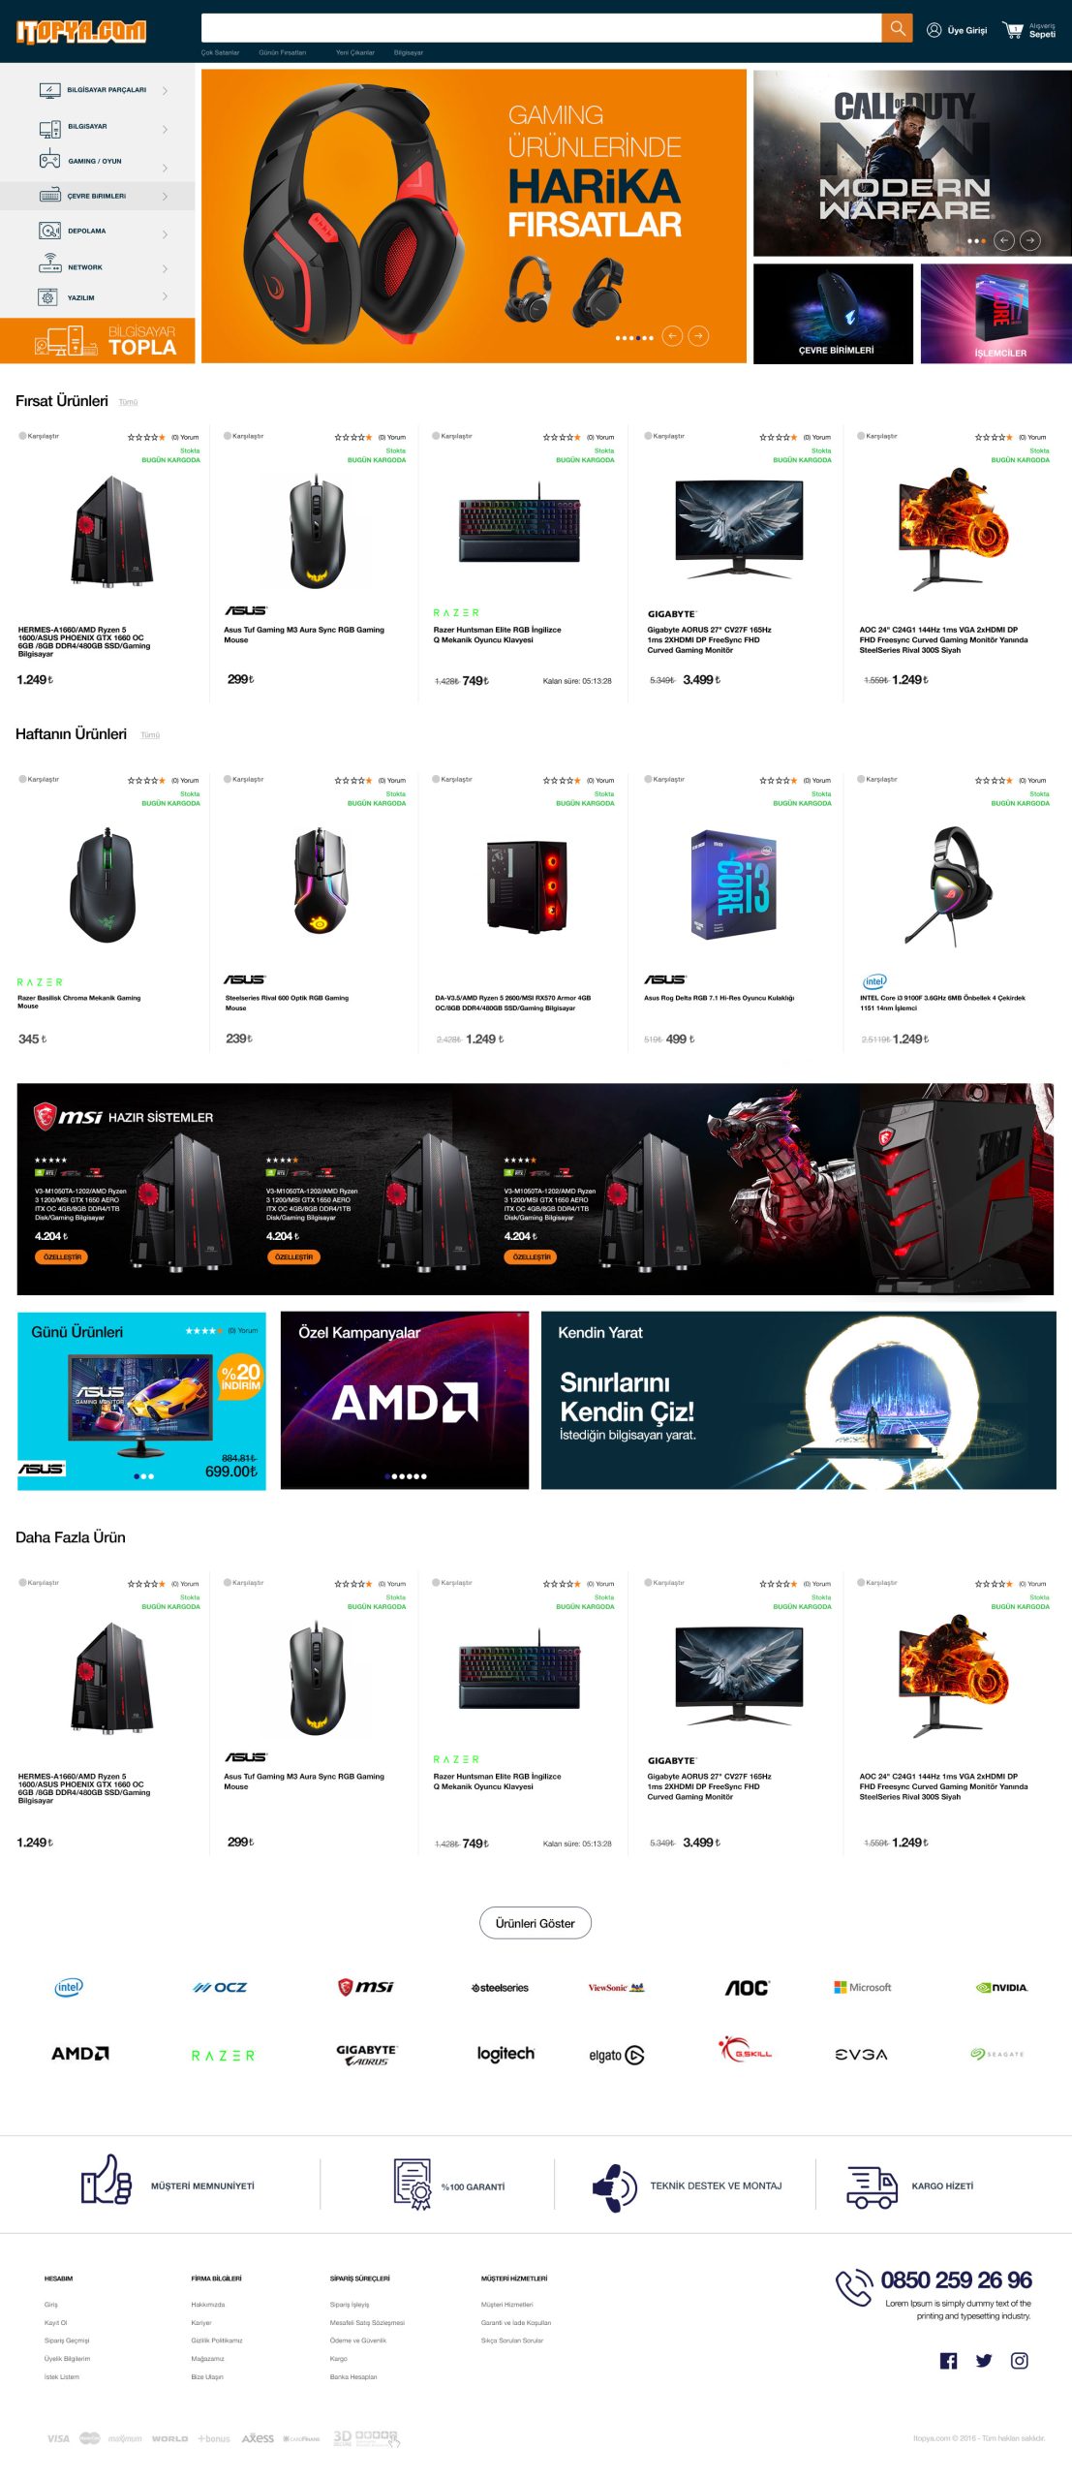Click next arrow on headphone banner
Viewport: 1072px width, 2480px height.
(698, 336)
